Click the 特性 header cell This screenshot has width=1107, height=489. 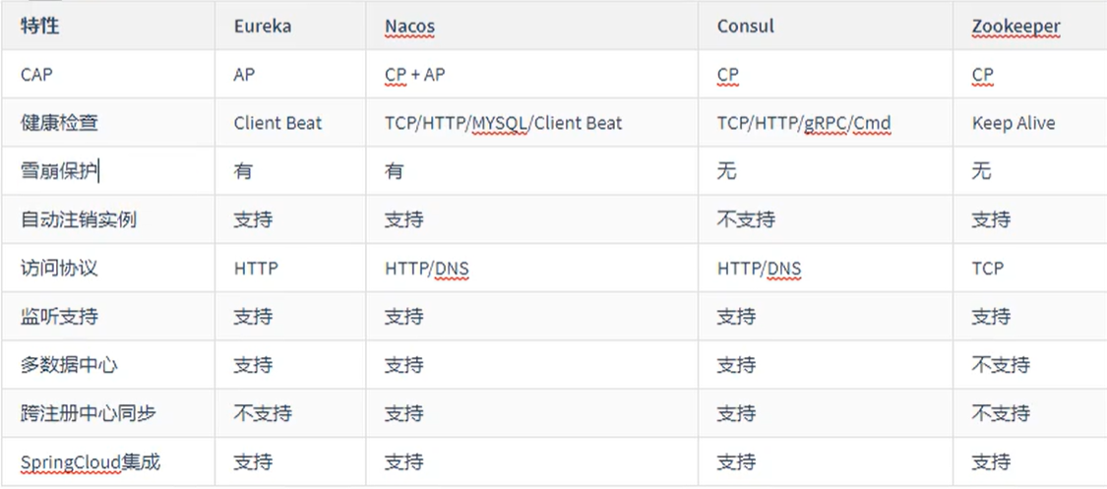pos(40,26)
